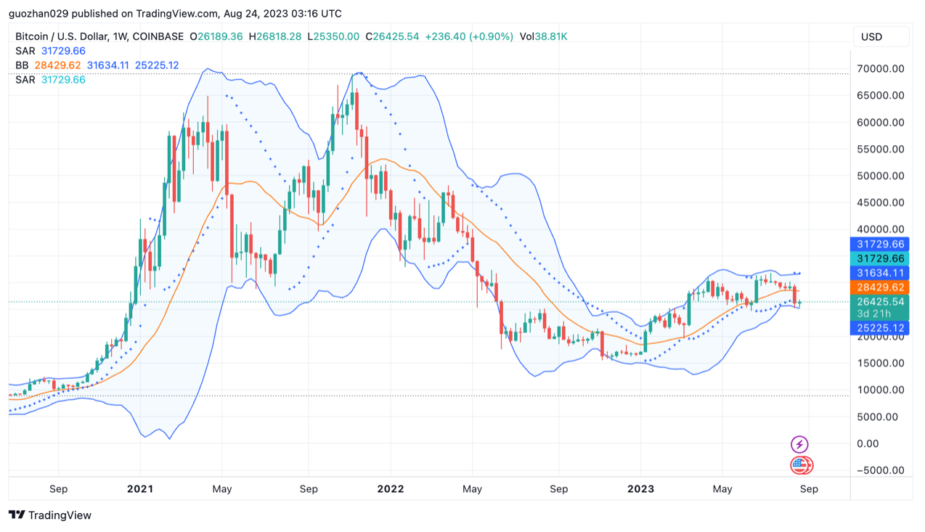Click the teal 31729.66 price axis label
The width and height of the screenshot is (925, 532).
point(880,258)
